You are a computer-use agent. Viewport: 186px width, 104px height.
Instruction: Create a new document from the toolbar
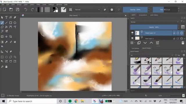pyautogui.click(x=4, y=10)
